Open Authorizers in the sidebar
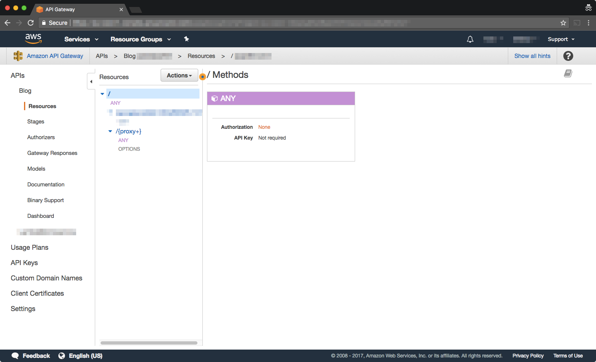596x362 pixels. 41,138
